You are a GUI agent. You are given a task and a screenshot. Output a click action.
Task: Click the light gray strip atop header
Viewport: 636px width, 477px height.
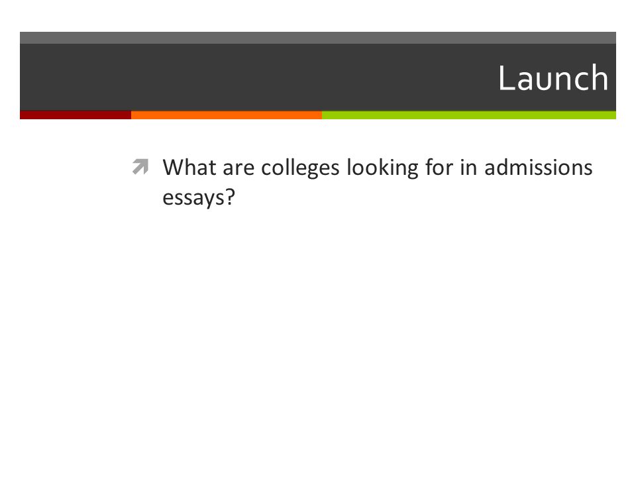coord(318,38)
